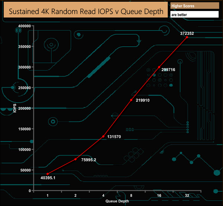Click the 100000 y-axis label

[24, 149]
